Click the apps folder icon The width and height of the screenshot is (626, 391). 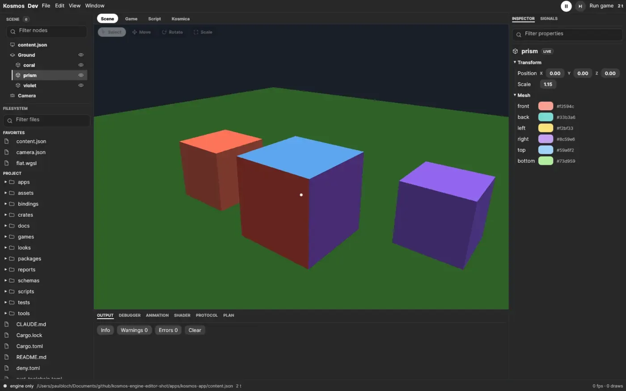pyautogui.click(x=12, y=182)
